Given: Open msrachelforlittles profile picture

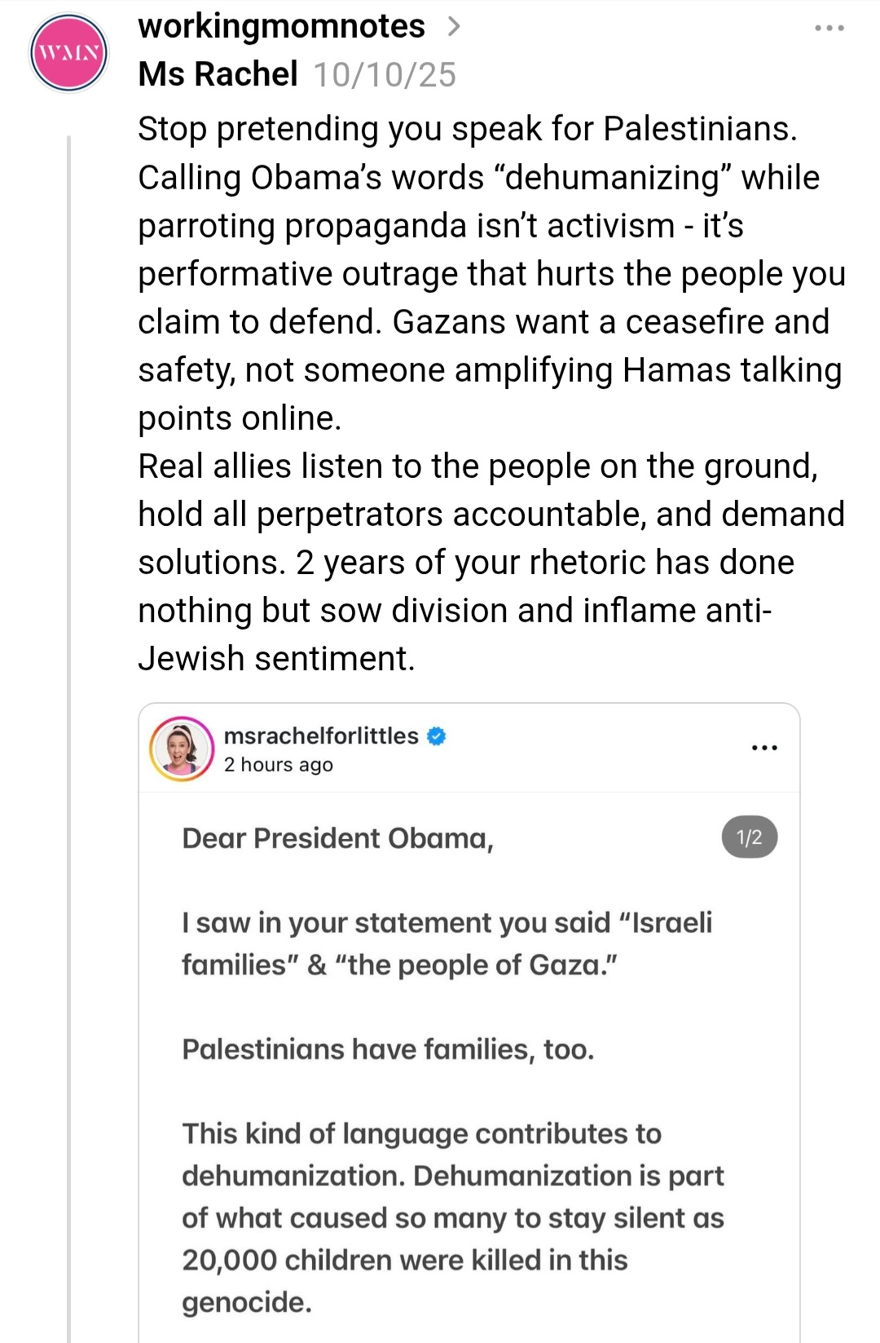Looking at the screenshot, I should 182,749.
